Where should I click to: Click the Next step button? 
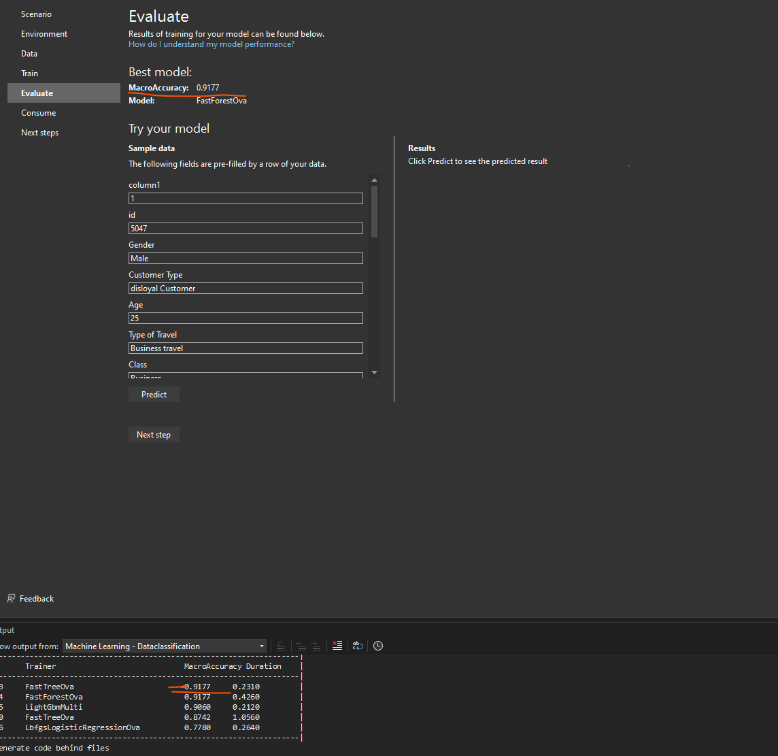pyautogui.click(x=154, y=434)
